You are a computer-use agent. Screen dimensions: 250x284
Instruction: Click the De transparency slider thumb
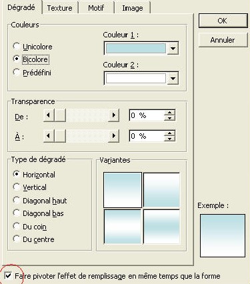60,115
